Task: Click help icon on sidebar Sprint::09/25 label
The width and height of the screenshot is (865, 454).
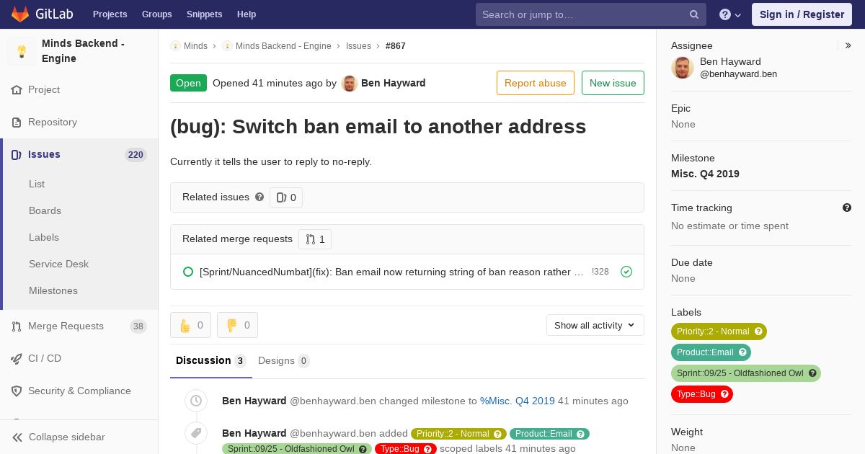Action: coord(812,373)
